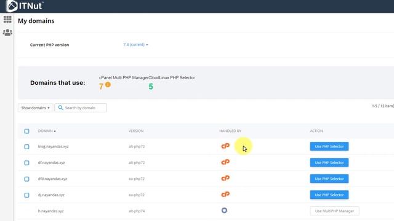Click alt-php74 version in h.nayandas.xyz row
The width and height of the screenshot is (394, 221).
point(137,211)
